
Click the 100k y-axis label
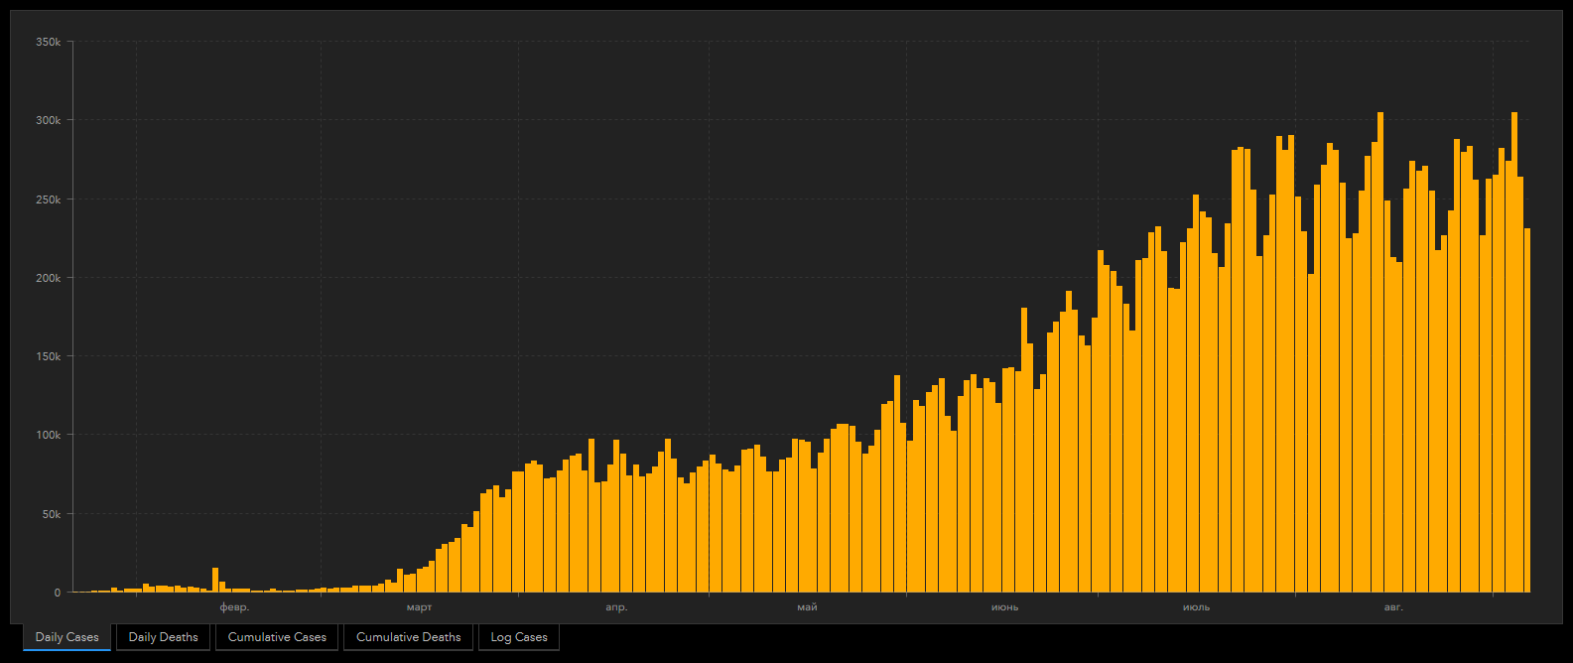point(48,436)
